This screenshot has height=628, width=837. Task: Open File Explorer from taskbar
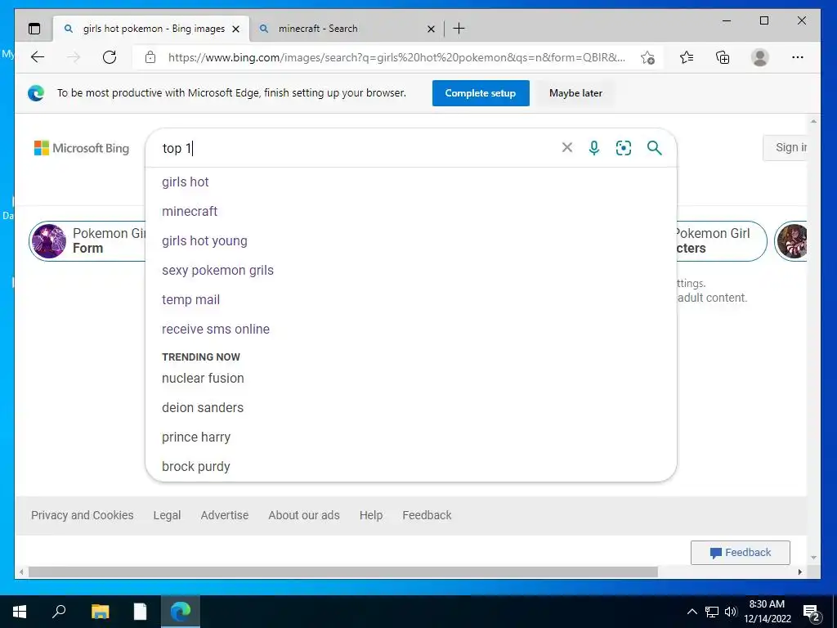[x=100, y=612]
